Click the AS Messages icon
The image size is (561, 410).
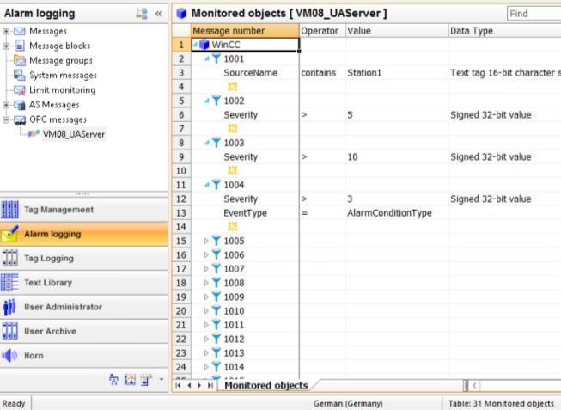coord(19,105)
